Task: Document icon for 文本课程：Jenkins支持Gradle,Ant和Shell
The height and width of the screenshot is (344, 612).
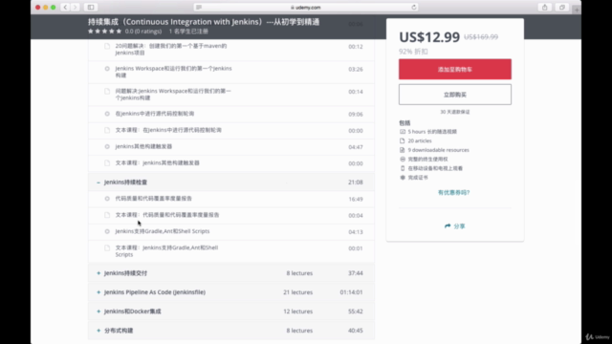Action: [107, 247]
